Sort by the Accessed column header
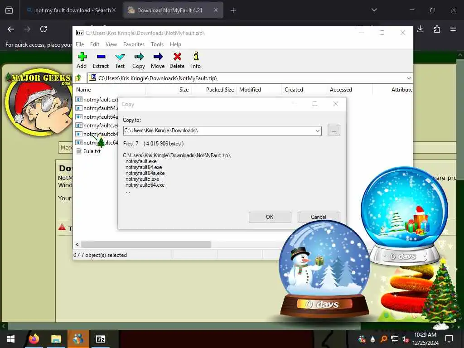The image size is (464, 348). click(x=349, y=90)
